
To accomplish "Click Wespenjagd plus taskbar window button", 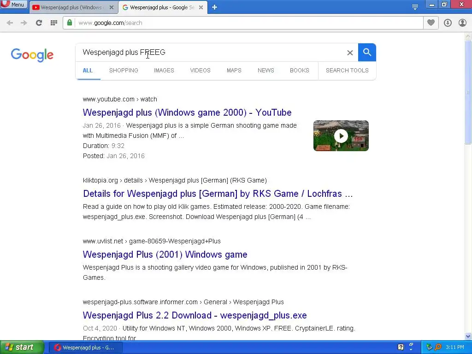I will tap(85, 348).
